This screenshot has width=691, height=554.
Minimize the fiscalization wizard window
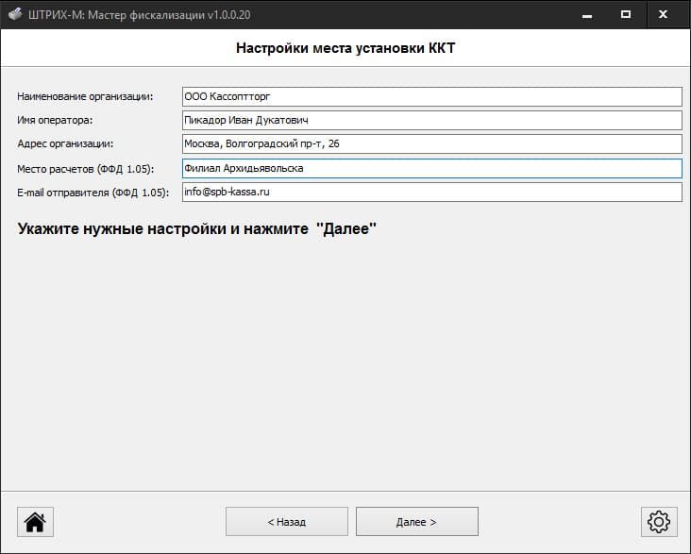[x=587, y=14]
